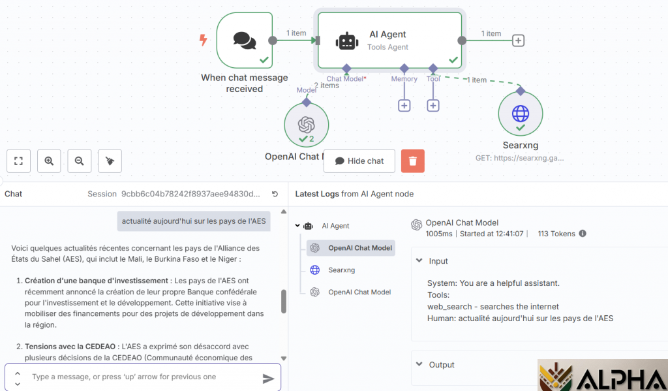
Task: Select Searxng entry in the logs tree
Action: click(341, 270)
